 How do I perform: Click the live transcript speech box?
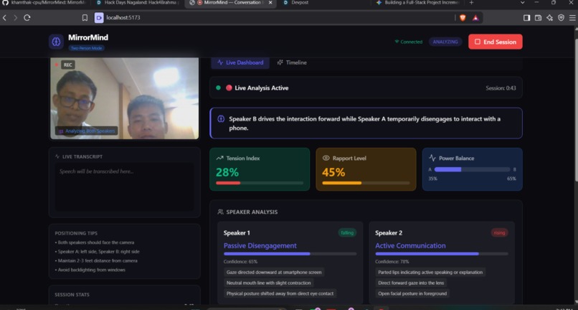[125, 187]
